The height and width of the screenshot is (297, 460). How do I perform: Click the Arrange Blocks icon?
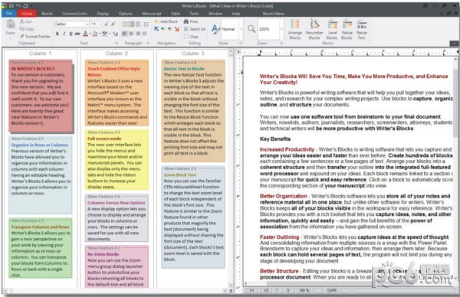click(294, 24)
